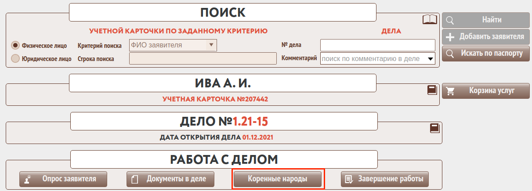Click Завершение работы
Screen dimensions: 532x191
point(384,179)
